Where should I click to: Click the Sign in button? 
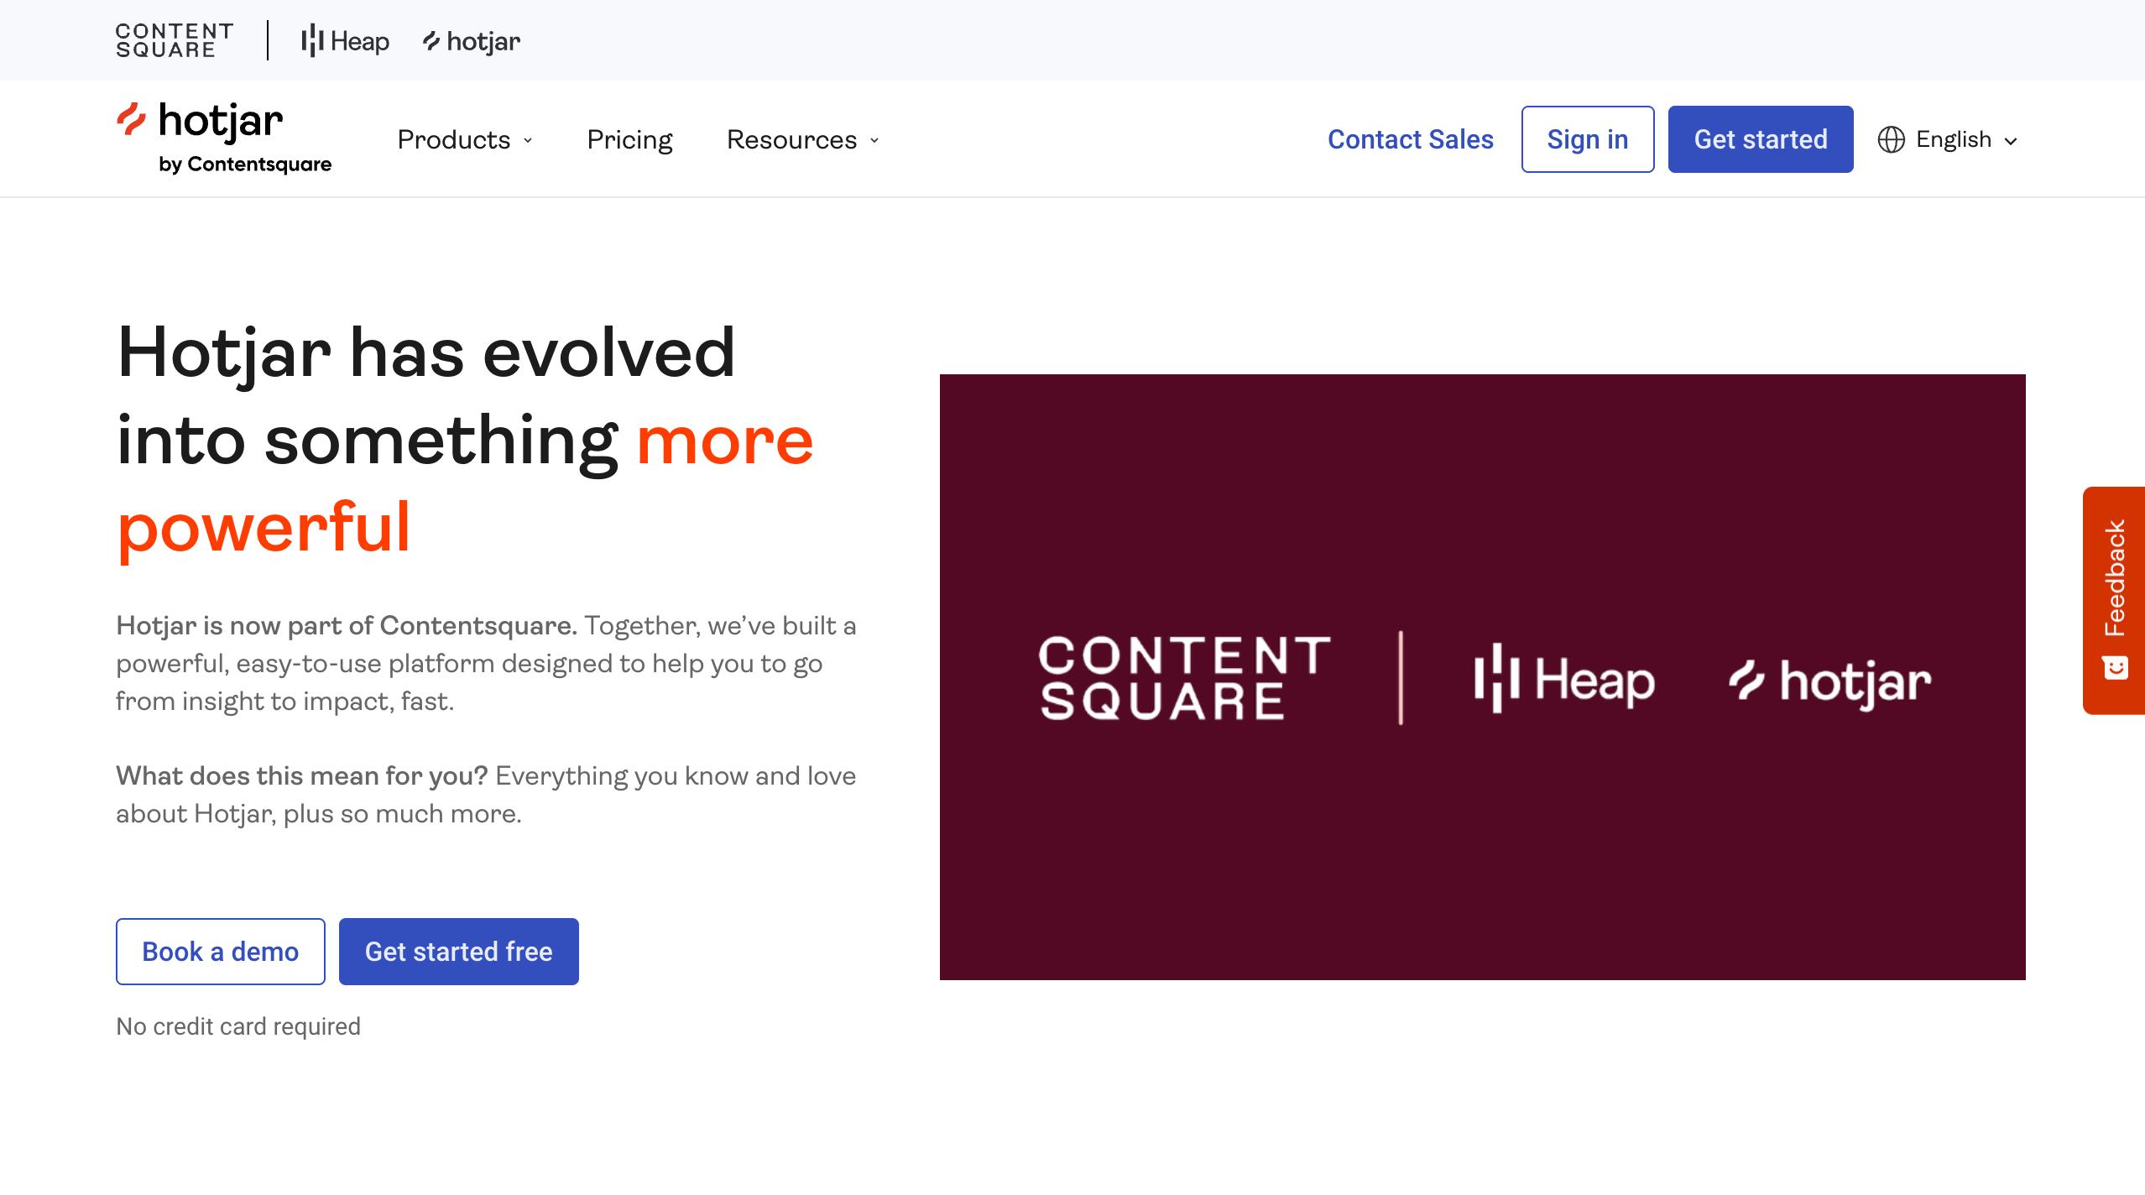[x=1587, y=139]
